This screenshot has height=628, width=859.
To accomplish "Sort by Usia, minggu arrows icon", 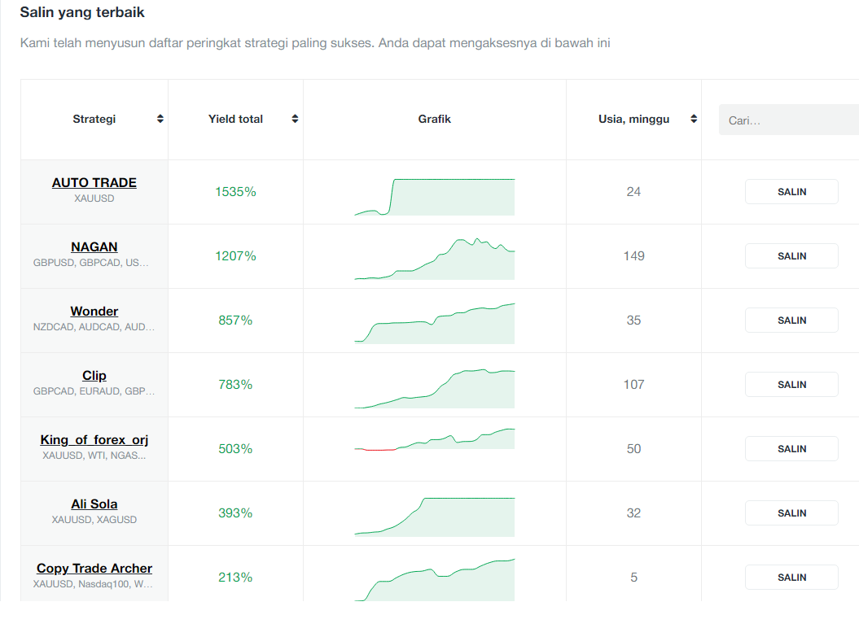I will (694, 119).
